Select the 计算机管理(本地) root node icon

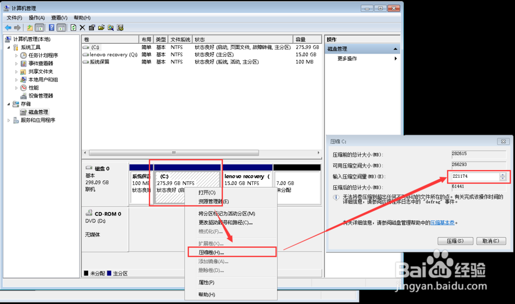click(x=8, y=39)
